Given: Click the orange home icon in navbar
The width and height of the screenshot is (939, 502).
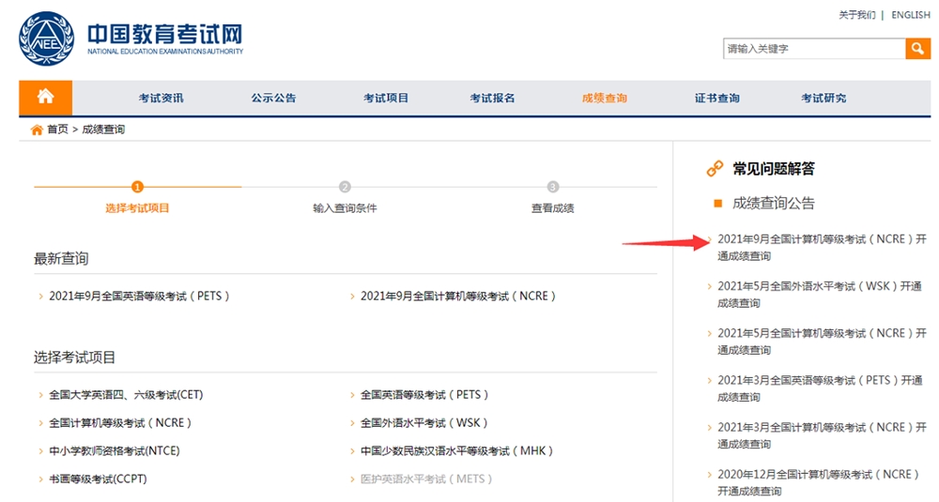Looking at the screenshot, I should (x=45, y=98).
